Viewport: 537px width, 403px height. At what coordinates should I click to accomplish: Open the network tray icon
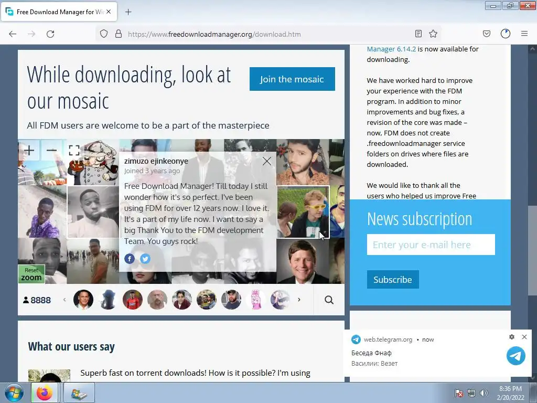tap(471, 393)
